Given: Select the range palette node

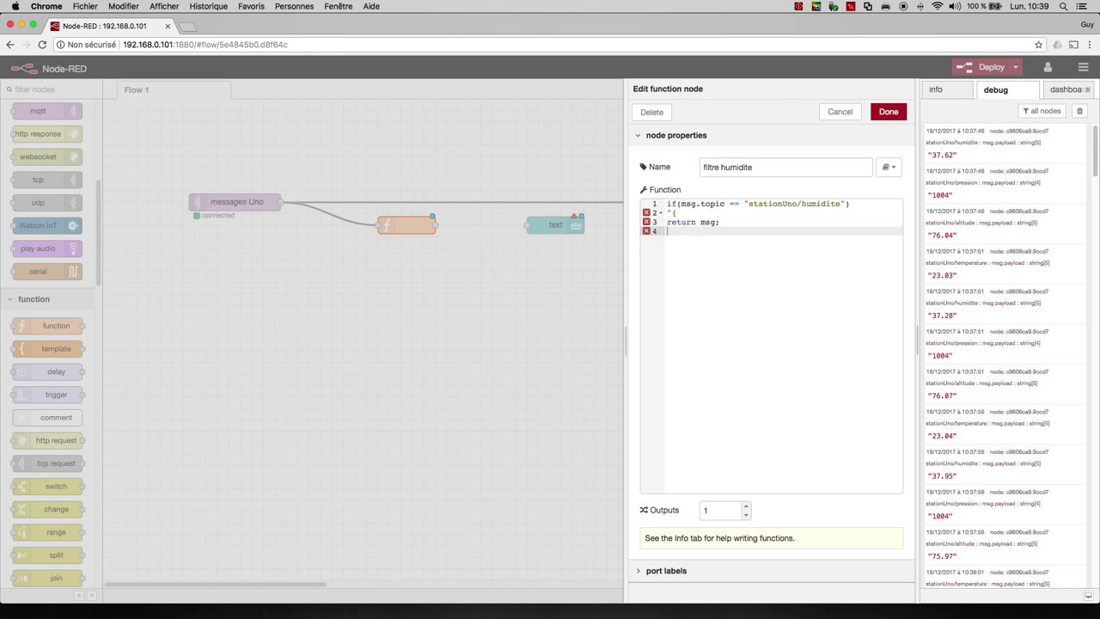Looking at the screenshot, I should [x=47, y=532].
